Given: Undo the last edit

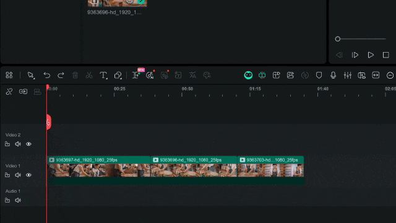Looking at the screenshot, I should [47, 75].
